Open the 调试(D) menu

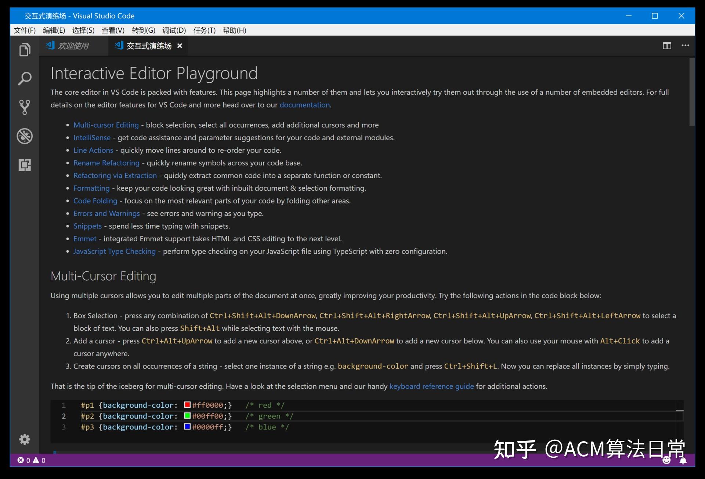(174, 30)
